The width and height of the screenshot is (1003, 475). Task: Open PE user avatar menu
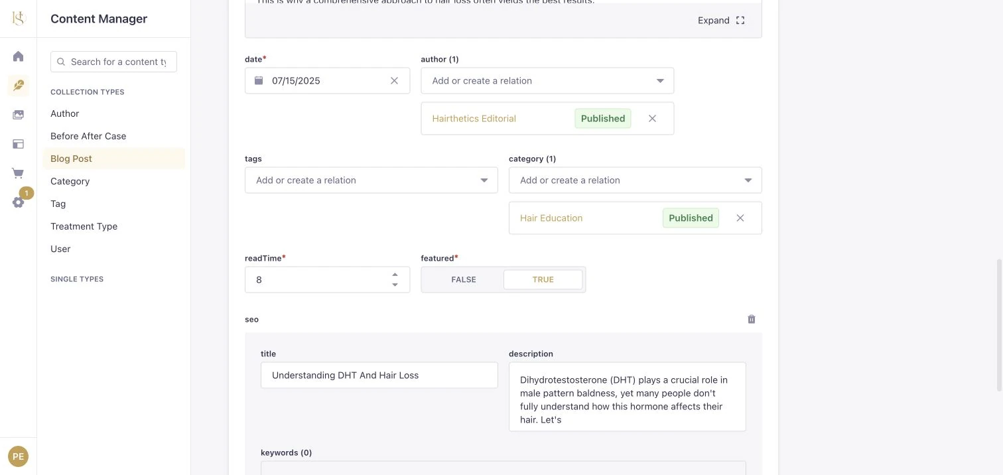coord(18,456)
